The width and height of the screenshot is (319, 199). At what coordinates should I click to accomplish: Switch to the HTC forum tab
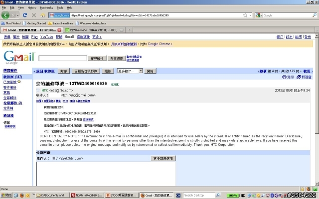(x=94, y=30)
